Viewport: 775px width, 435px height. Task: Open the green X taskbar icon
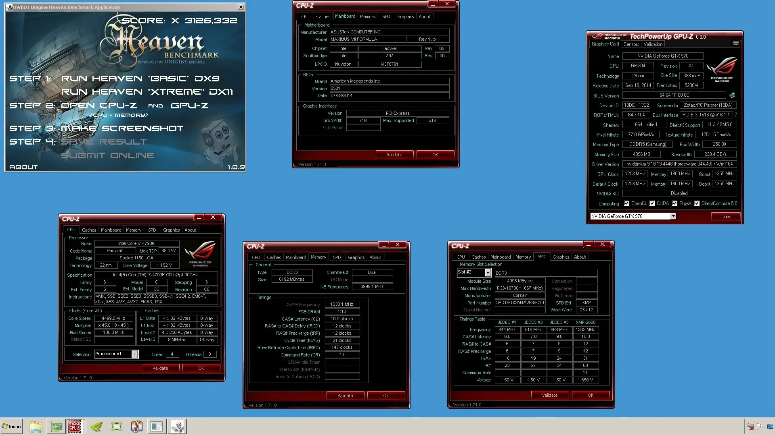(x=117, y=426)
